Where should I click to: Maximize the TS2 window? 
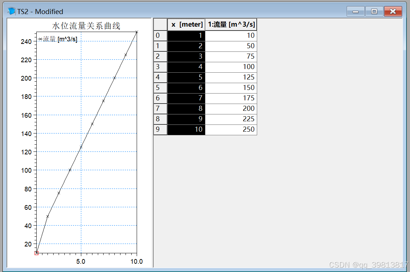(x=374, y=12)
